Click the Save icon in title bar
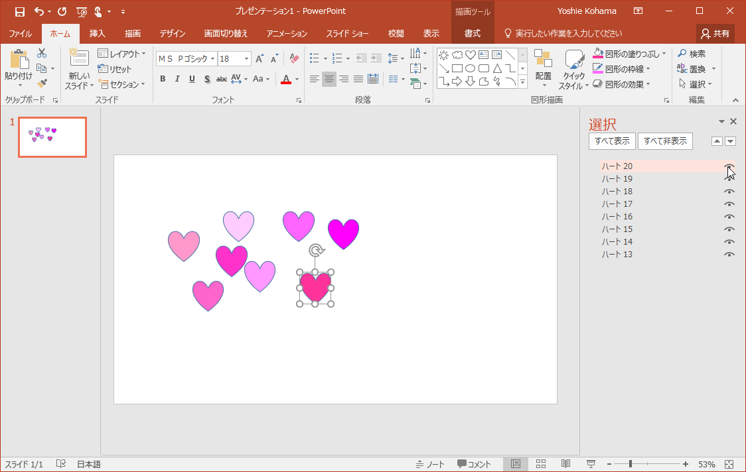This screenshot has height=472, width=746. (19, 11)
